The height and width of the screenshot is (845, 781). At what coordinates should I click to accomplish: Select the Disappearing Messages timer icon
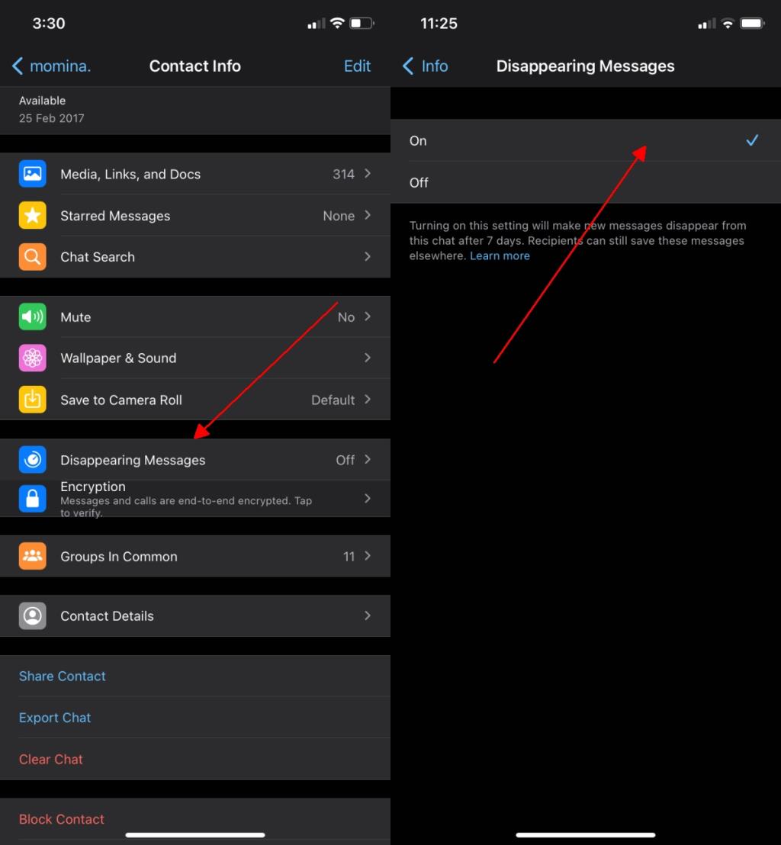pos(32,460)
